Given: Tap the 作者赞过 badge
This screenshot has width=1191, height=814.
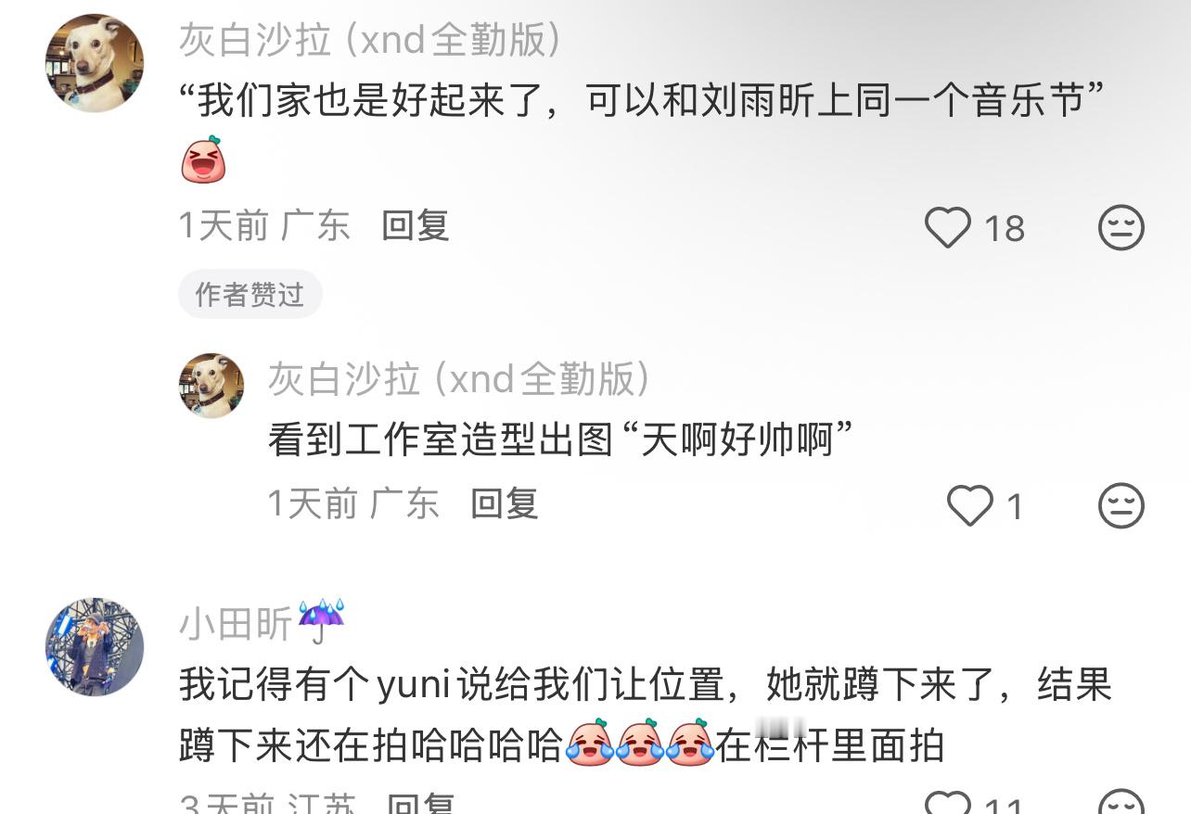Looking at the screenshot, I should pyautogui.click(x=250, y=294).
